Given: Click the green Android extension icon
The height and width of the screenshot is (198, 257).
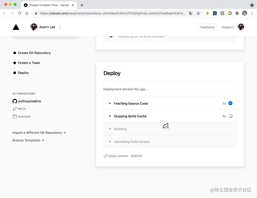Looking at the screenshot, I should point(207,13).
